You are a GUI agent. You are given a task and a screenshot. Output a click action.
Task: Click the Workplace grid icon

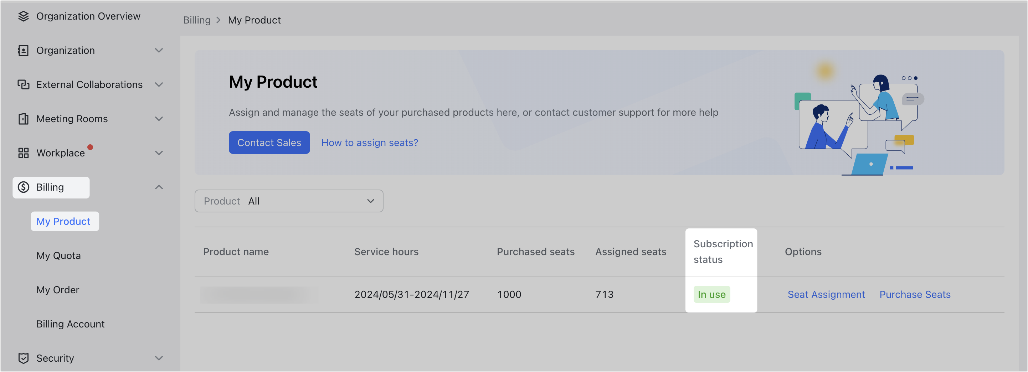(x=24, y=153)
